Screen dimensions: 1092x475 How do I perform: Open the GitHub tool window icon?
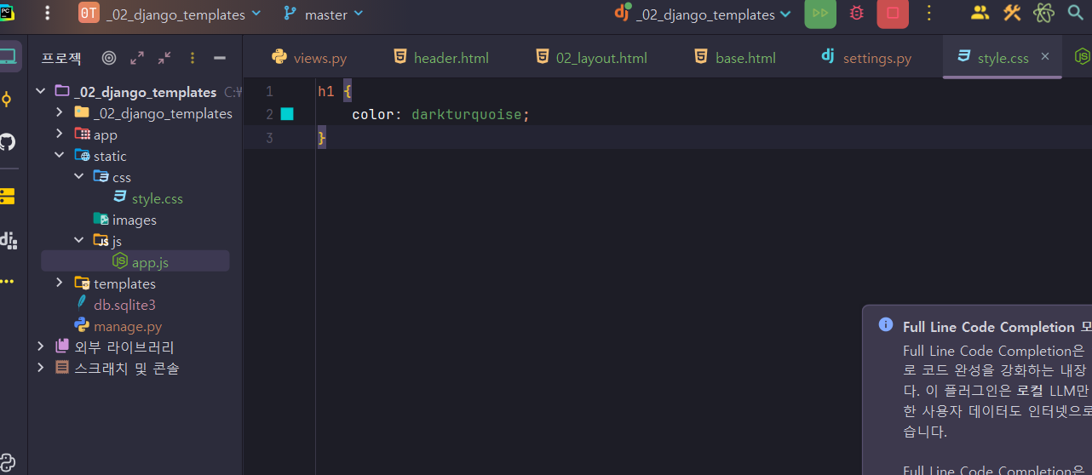[8, 141]
